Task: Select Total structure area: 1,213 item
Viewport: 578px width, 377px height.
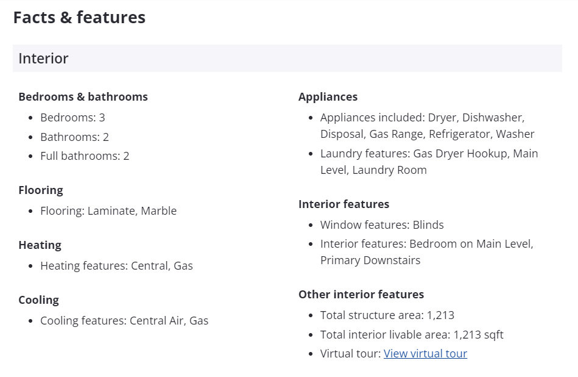Action: [x=387, y=315]
